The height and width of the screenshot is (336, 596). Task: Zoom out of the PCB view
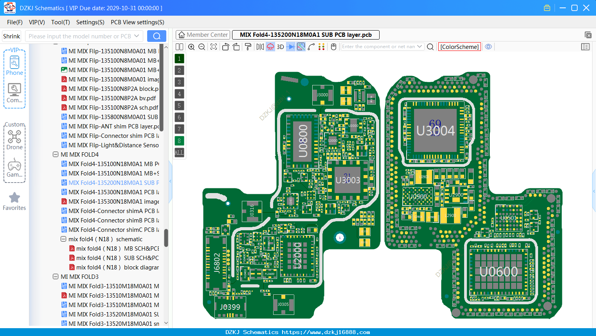click(202, 47)
